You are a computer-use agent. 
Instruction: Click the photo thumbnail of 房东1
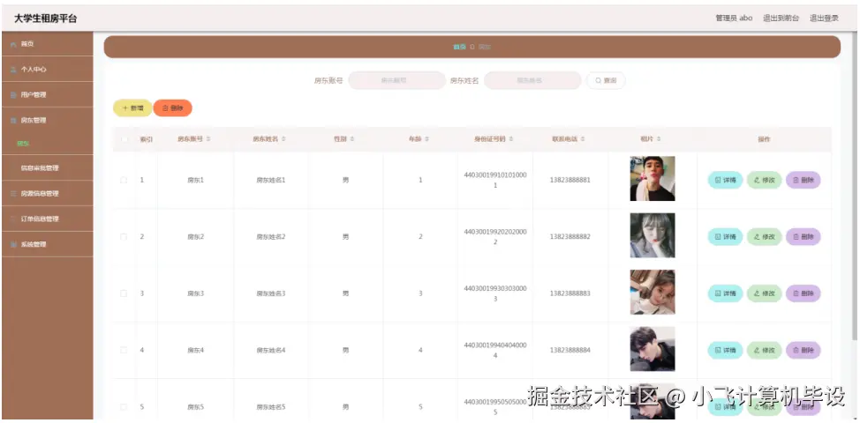point(653,179)
